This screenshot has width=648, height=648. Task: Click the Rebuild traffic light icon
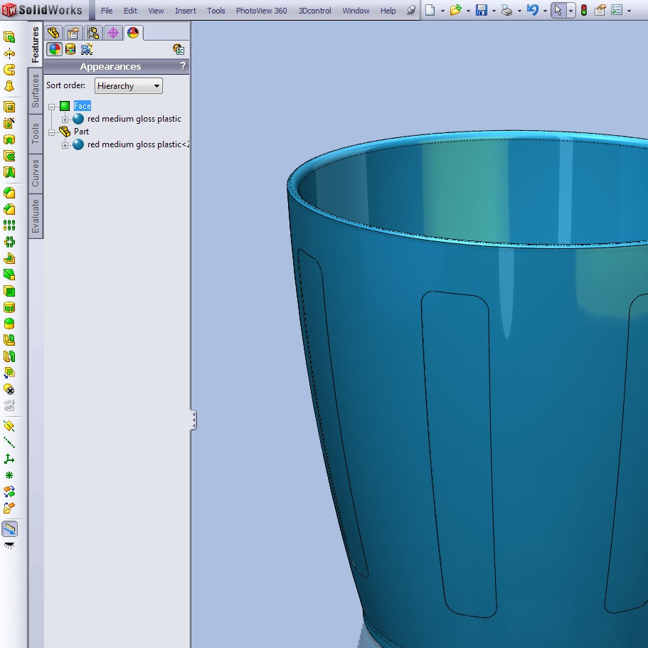coord(584,11)
